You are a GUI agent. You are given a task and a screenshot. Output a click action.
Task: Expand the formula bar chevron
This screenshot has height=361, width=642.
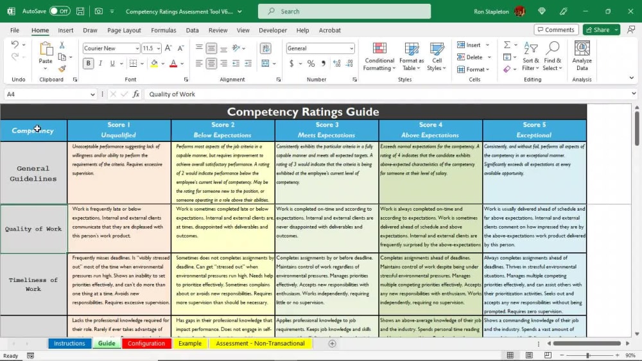point(634,94)
